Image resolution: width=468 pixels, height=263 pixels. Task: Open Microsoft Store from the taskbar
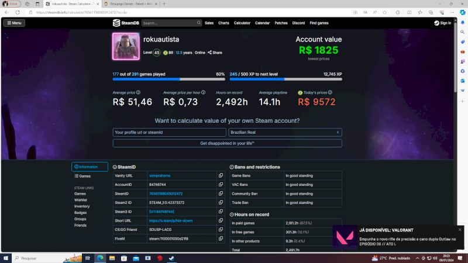[124, 258]
